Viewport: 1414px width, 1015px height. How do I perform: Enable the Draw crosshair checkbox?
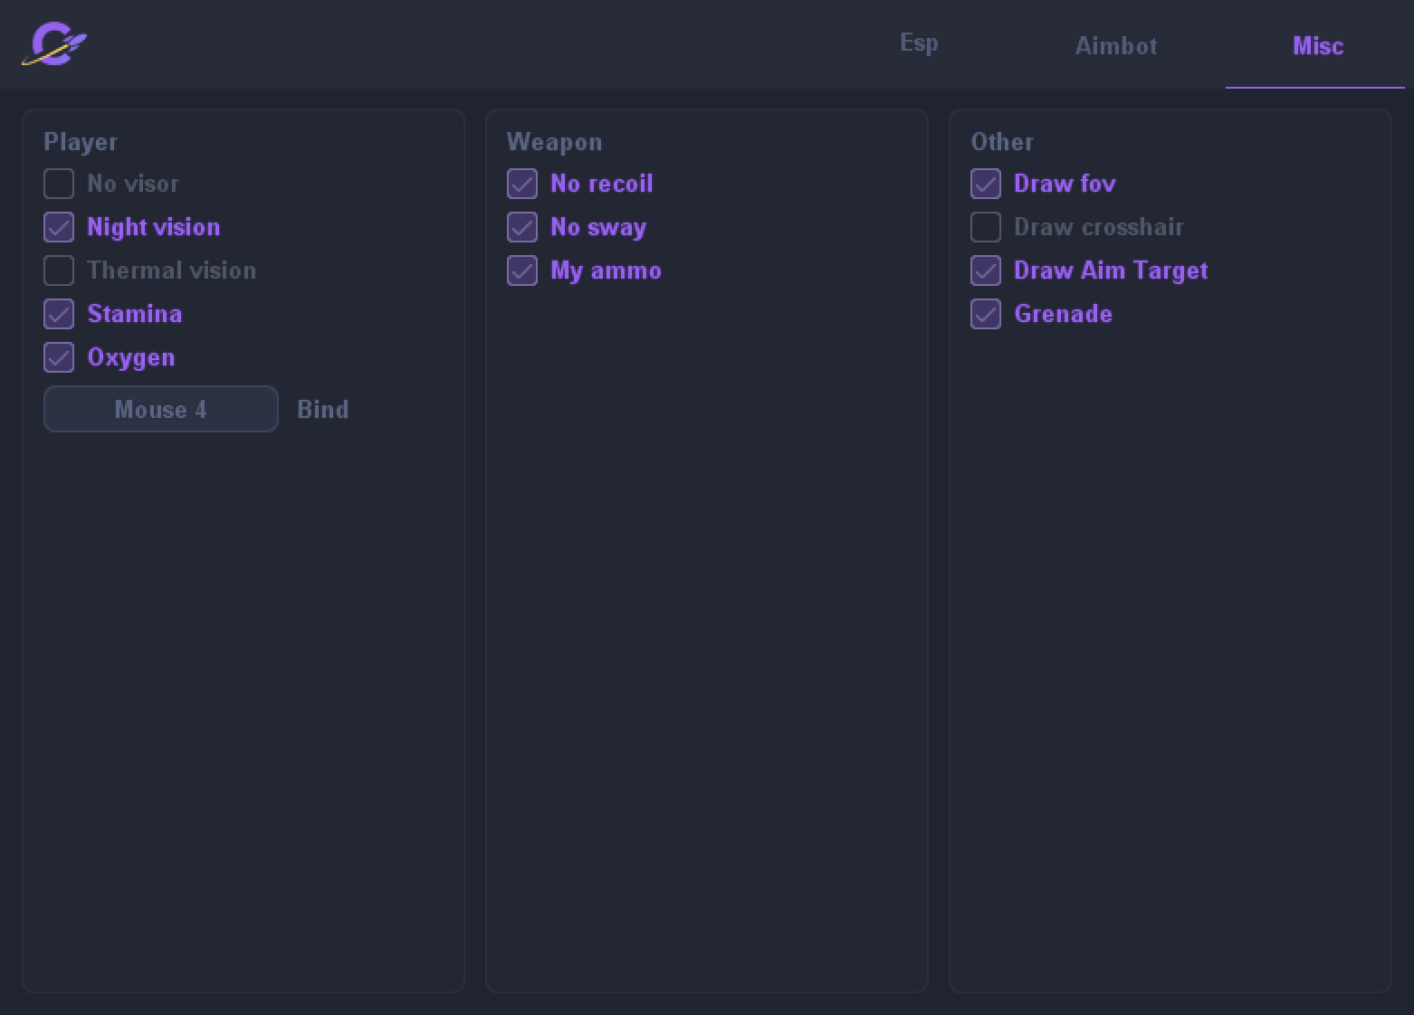pyautogui.click(x=986, y=227)
